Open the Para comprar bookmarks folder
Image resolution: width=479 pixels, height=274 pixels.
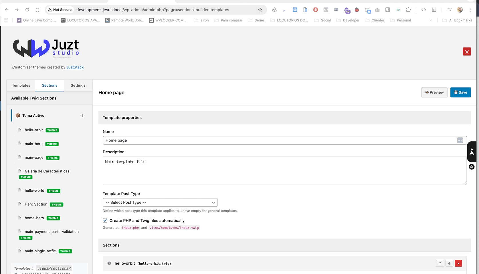[228, 20]
